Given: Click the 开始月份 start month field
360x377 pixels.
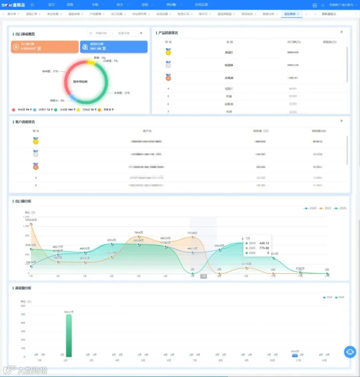Looking at the screenshot, I should [x=101, y=33].
